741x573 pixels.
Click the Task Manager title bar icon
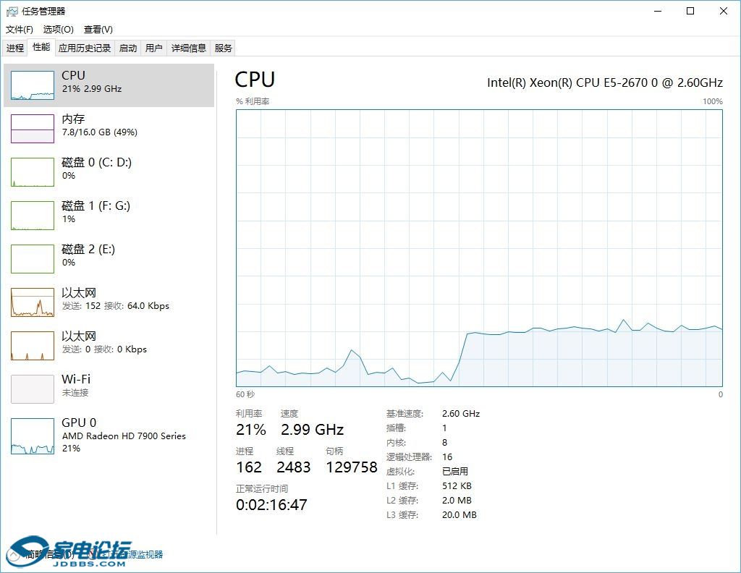click(12, 11)
